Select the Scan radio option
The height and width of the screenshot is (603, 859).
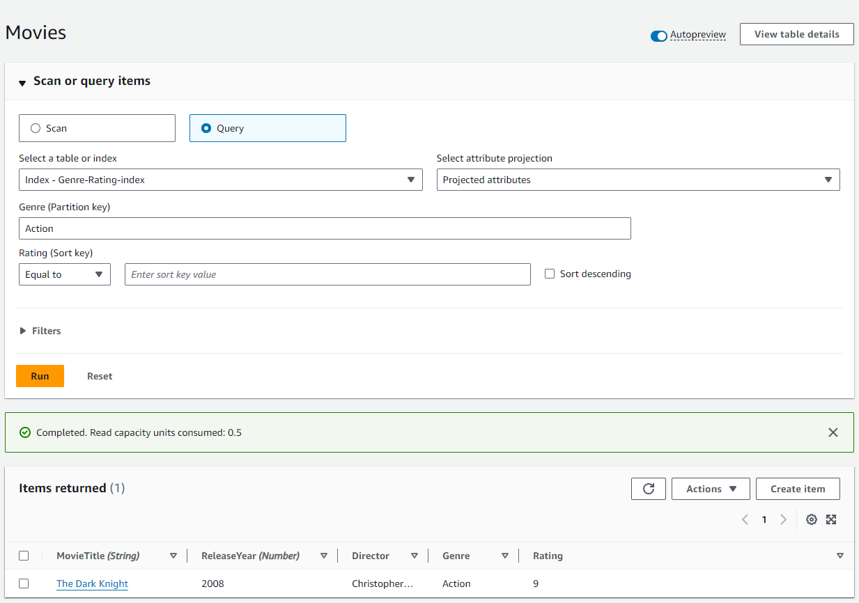36,128
